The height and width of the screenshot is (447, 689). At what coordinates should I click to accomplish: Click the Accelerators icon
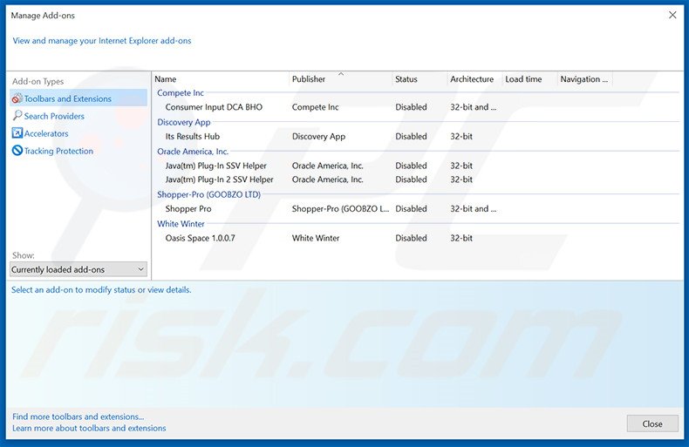(x=17, y=133)
